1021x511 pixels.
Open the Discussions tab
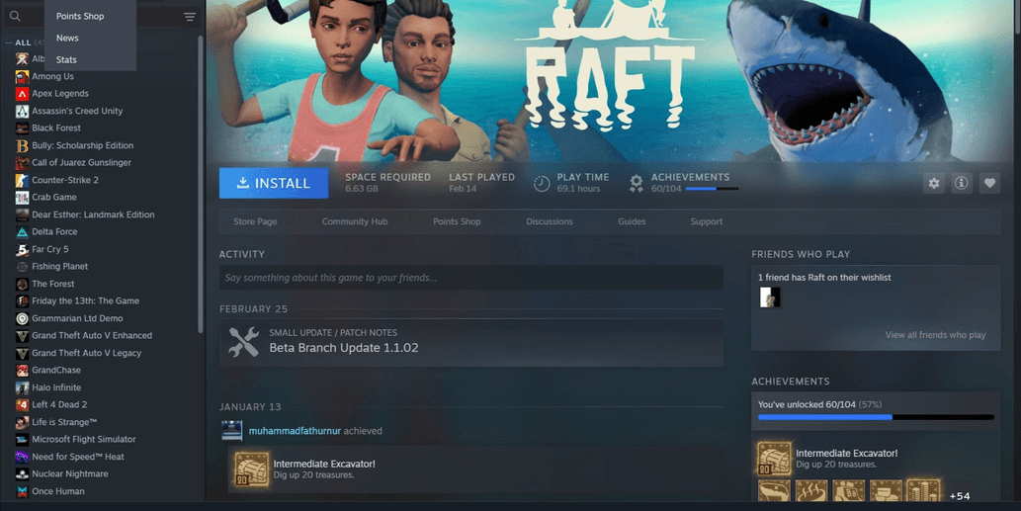(550, 222)
